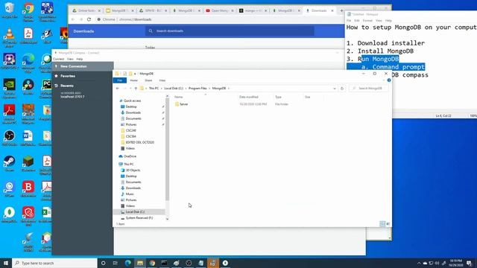477x268 pixels.
Task: Click the Local Disk (C:) breadcrumb
Action: [174, 89]
